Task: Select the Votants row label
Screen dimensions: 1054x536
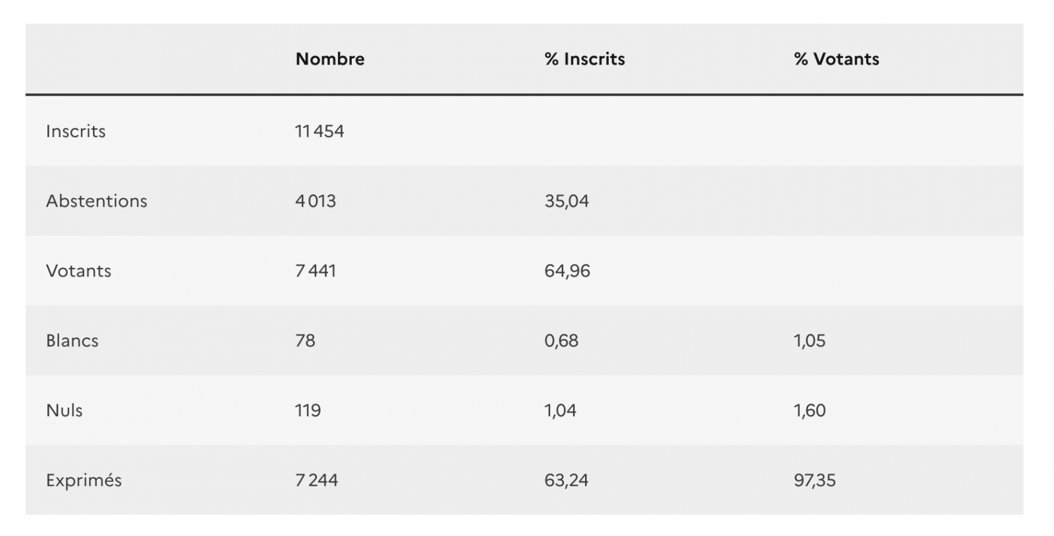Action: pyautogui.click(x=78, y=271)
